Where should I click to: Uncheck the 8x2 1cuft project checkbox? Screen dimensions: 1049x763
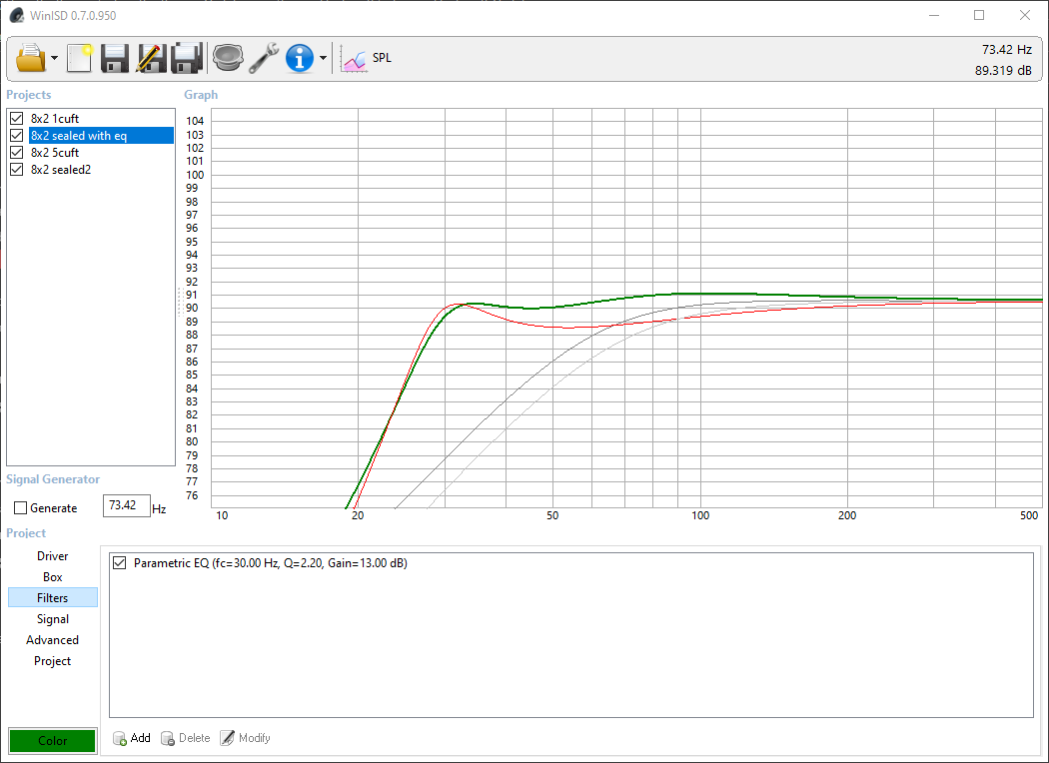[17, 119]
